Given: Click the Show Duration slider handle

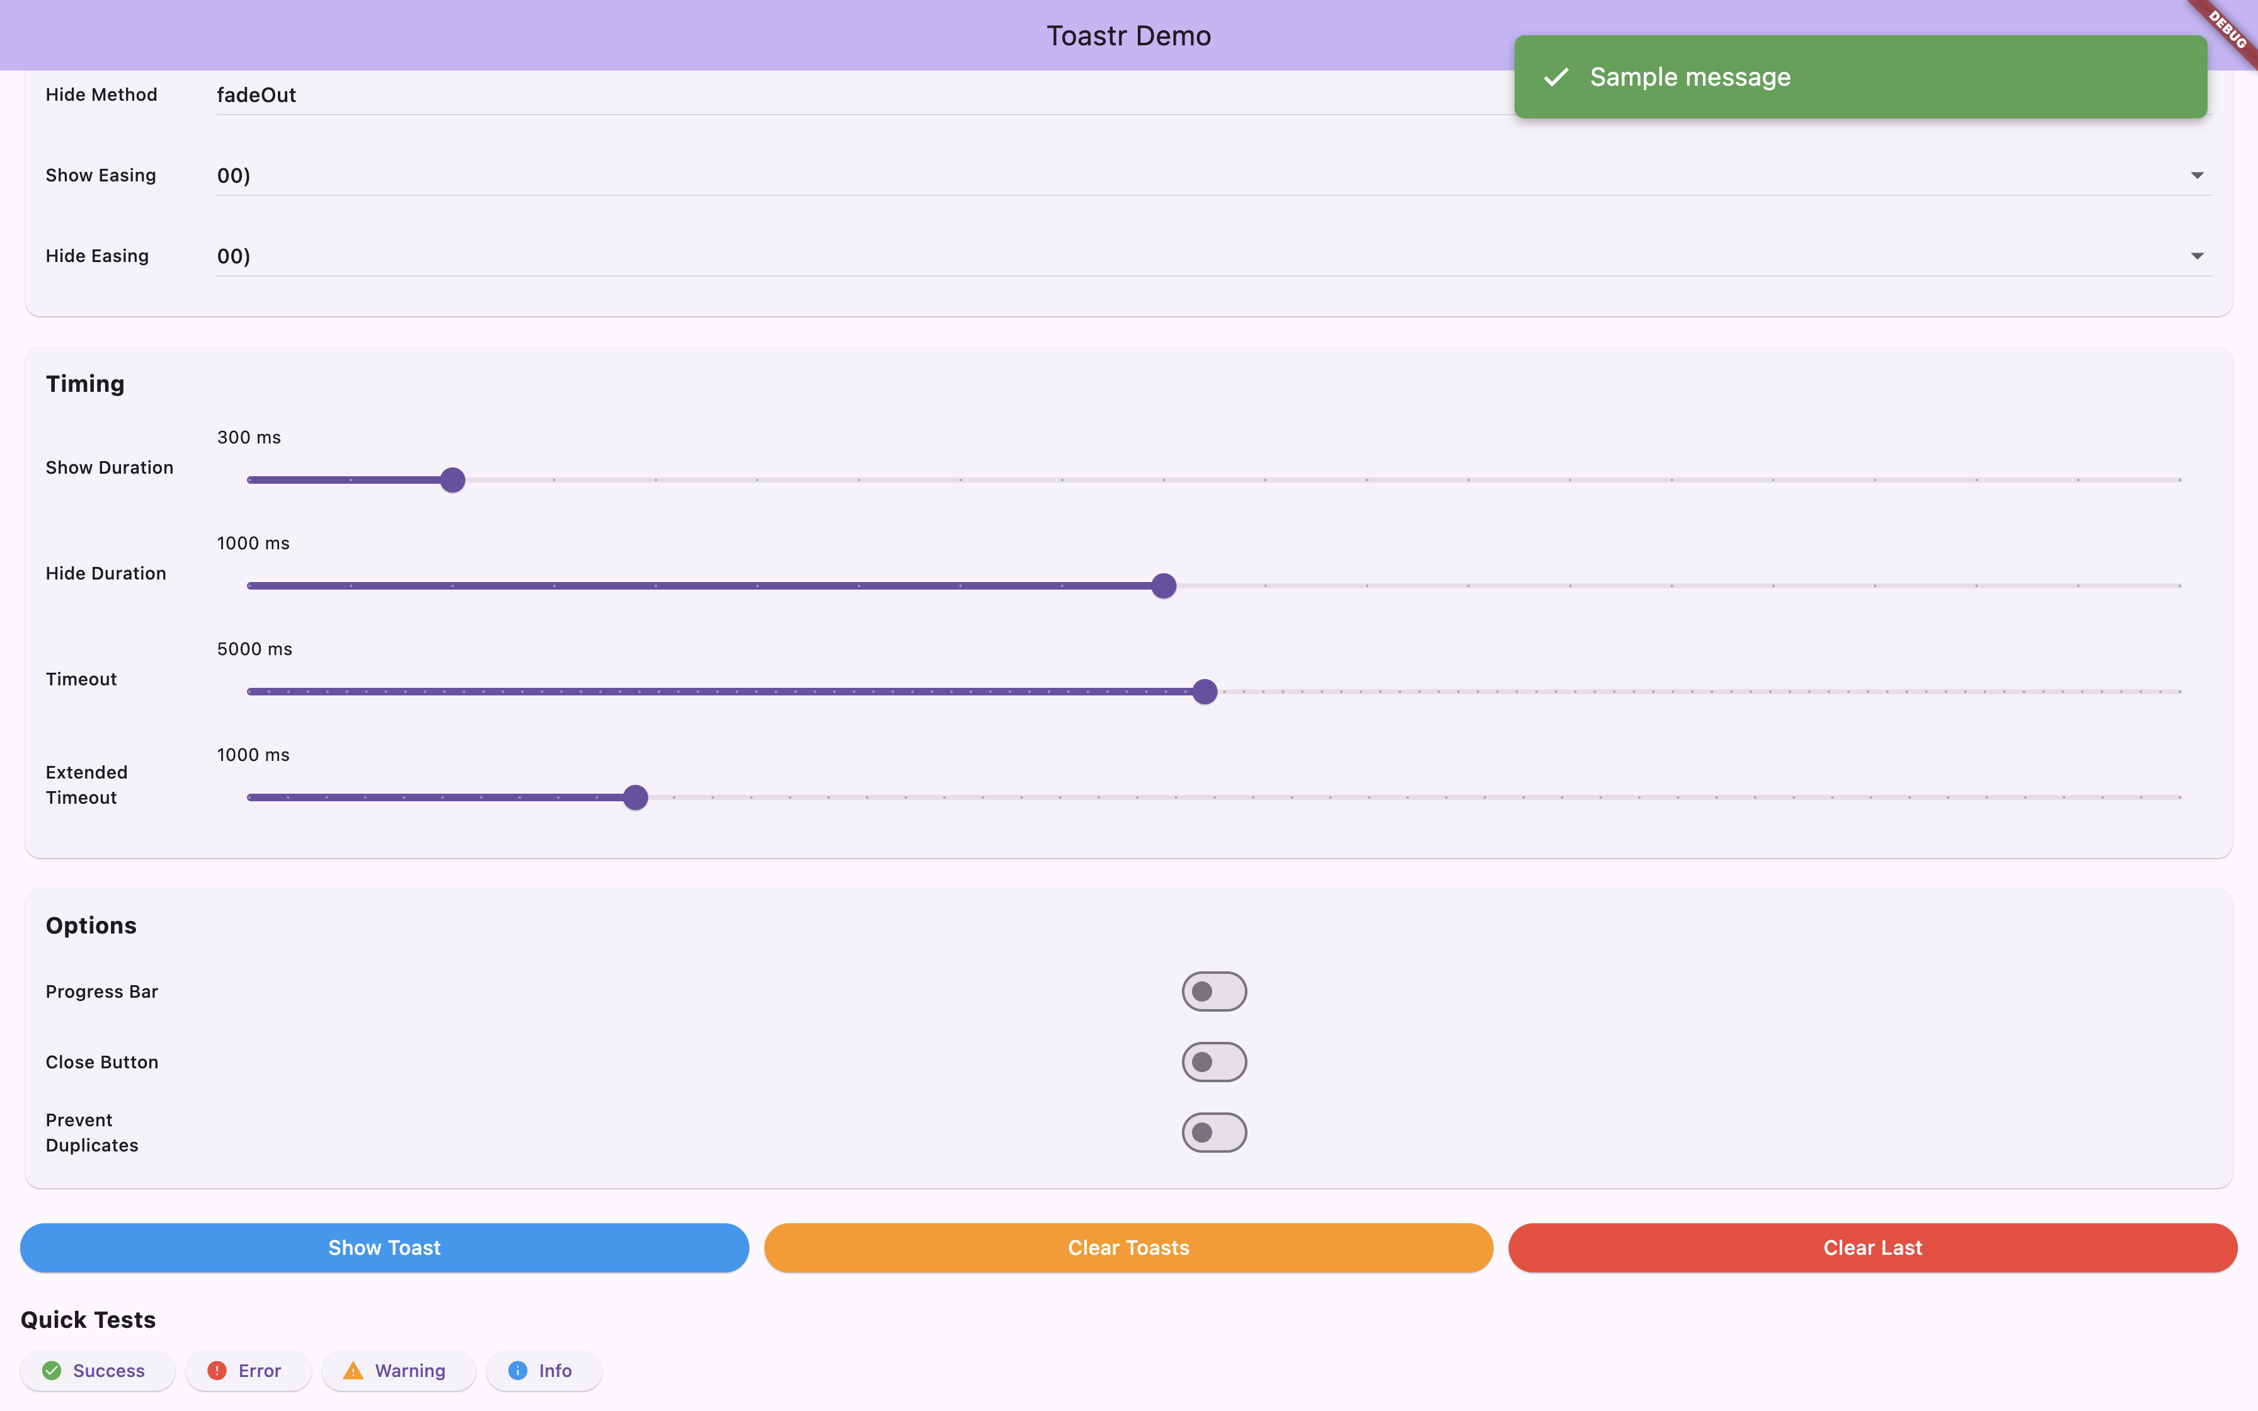Looking at the screenshot, I should (x=452, y=479).
